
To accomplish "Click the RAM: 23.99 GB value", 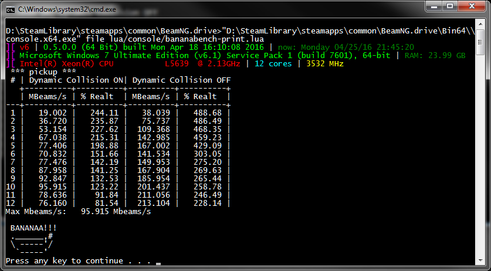I will 435,56.
